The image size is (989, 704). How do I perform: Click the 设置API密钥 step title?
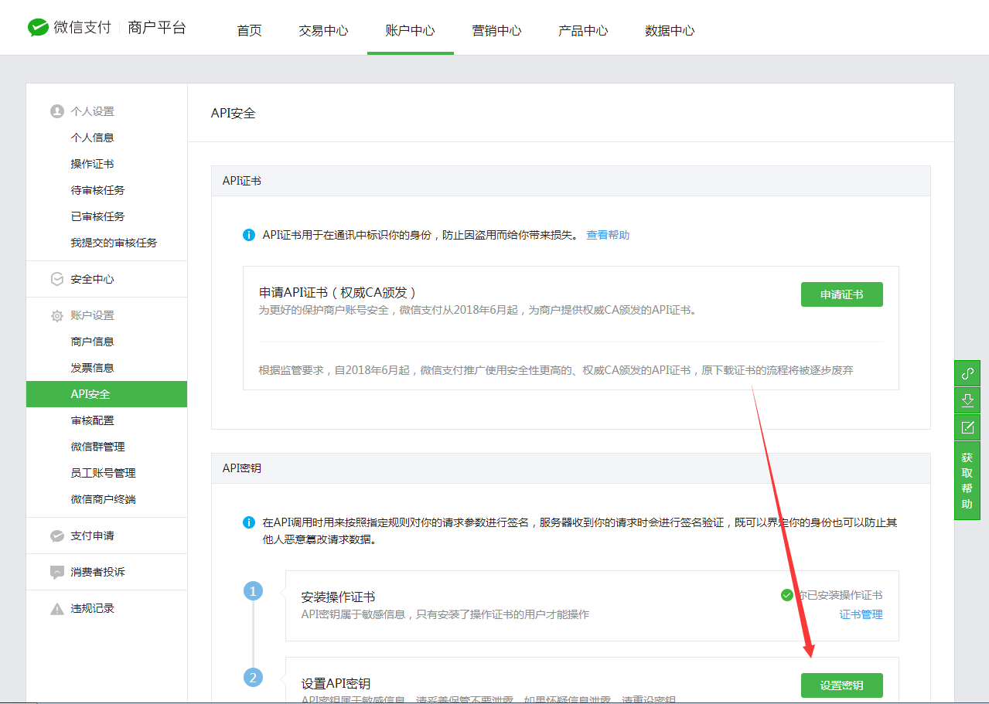point(336,683)
